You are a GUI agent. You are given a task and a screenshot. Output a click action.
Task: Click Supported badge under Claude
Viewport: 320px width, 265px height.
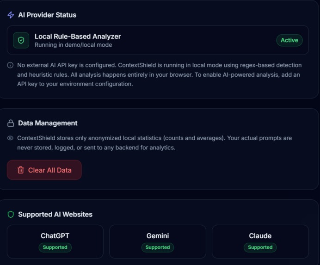[x=260, y=247]
